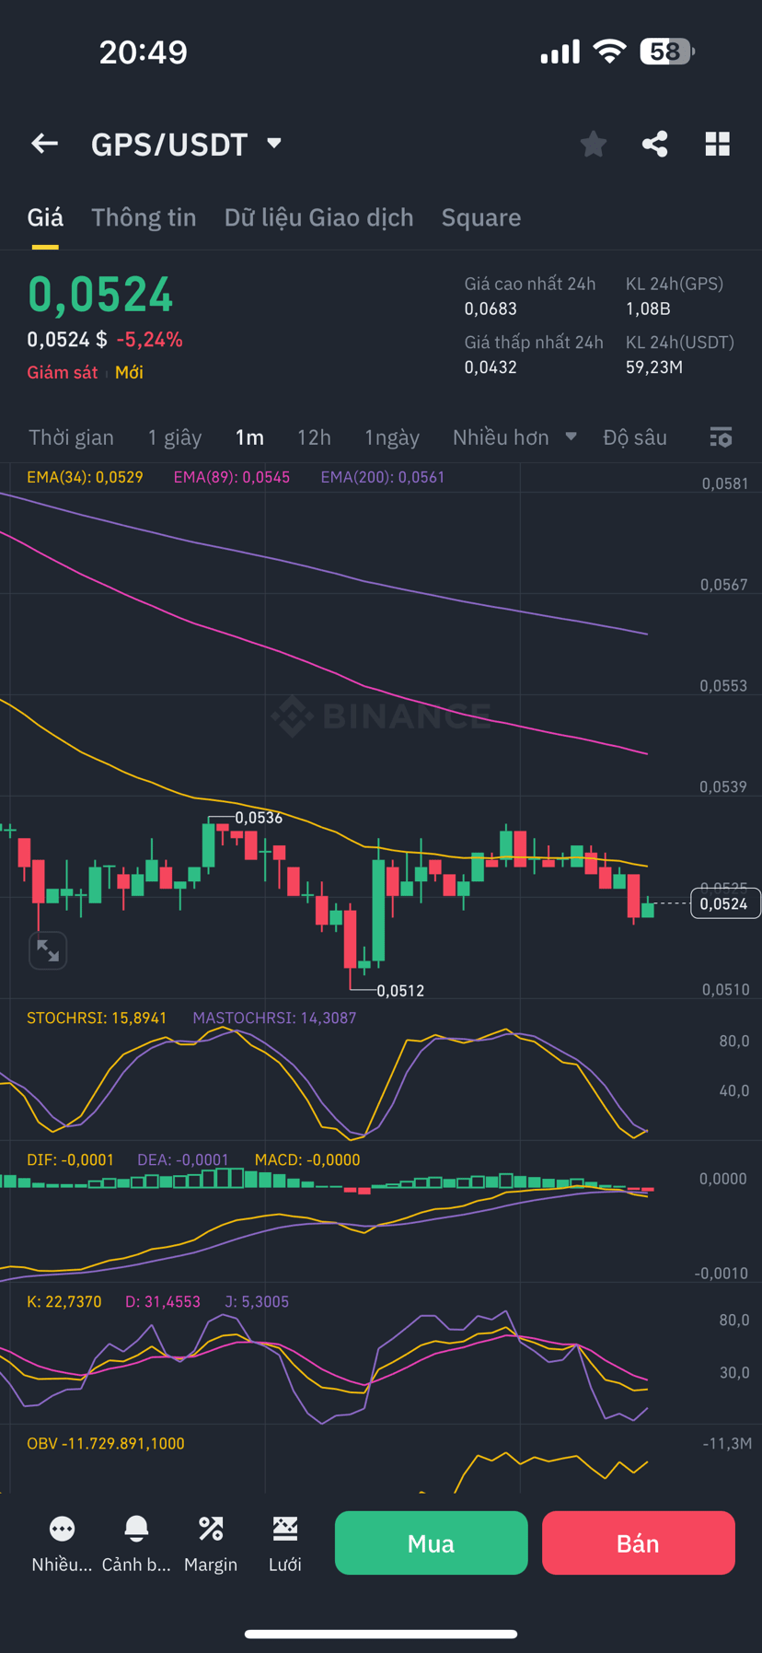This screenshot has height=1653, width=762.
Task: Tap the current price marker 0,0524 on axis
Action: [724, 903]
